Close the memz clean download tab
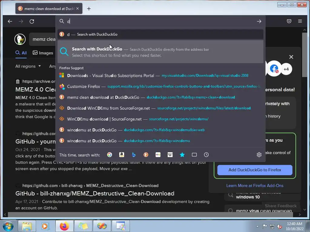The height and width of the screenshot is (232, 310). pyautogui.click(x=77, y=8)
